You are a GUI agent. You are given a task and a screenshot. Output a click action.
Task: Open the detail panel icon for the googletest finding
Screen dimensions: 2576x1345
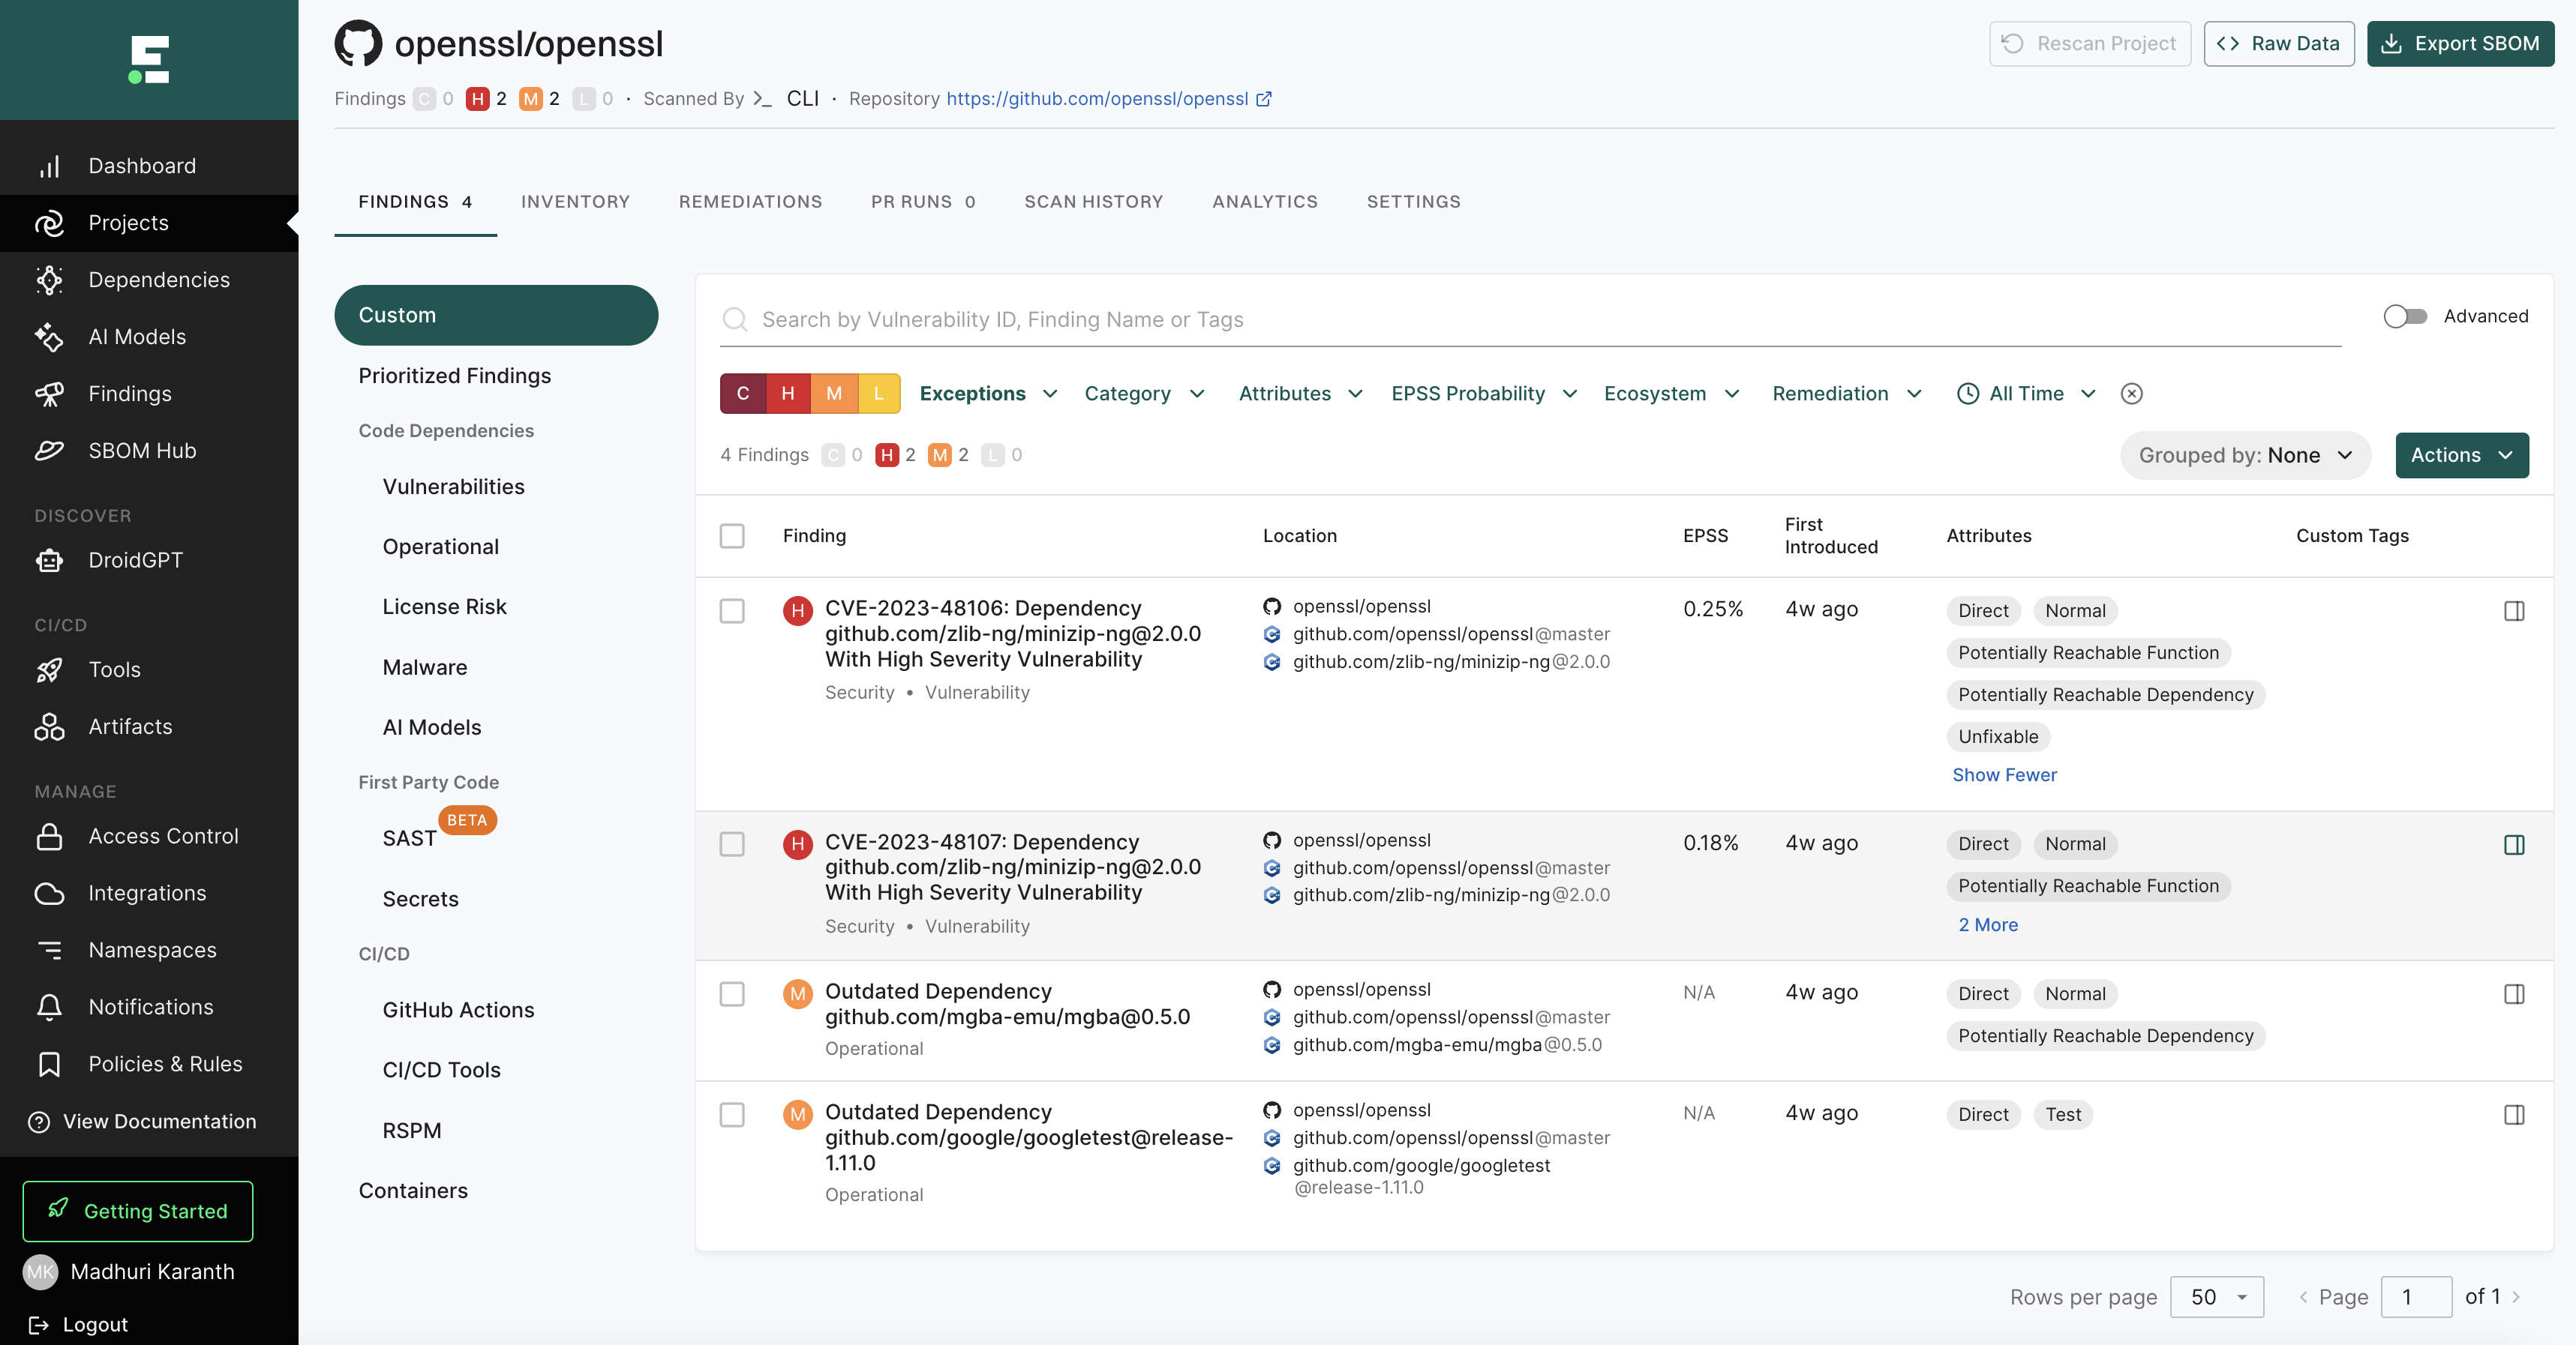[2514, 1115]
